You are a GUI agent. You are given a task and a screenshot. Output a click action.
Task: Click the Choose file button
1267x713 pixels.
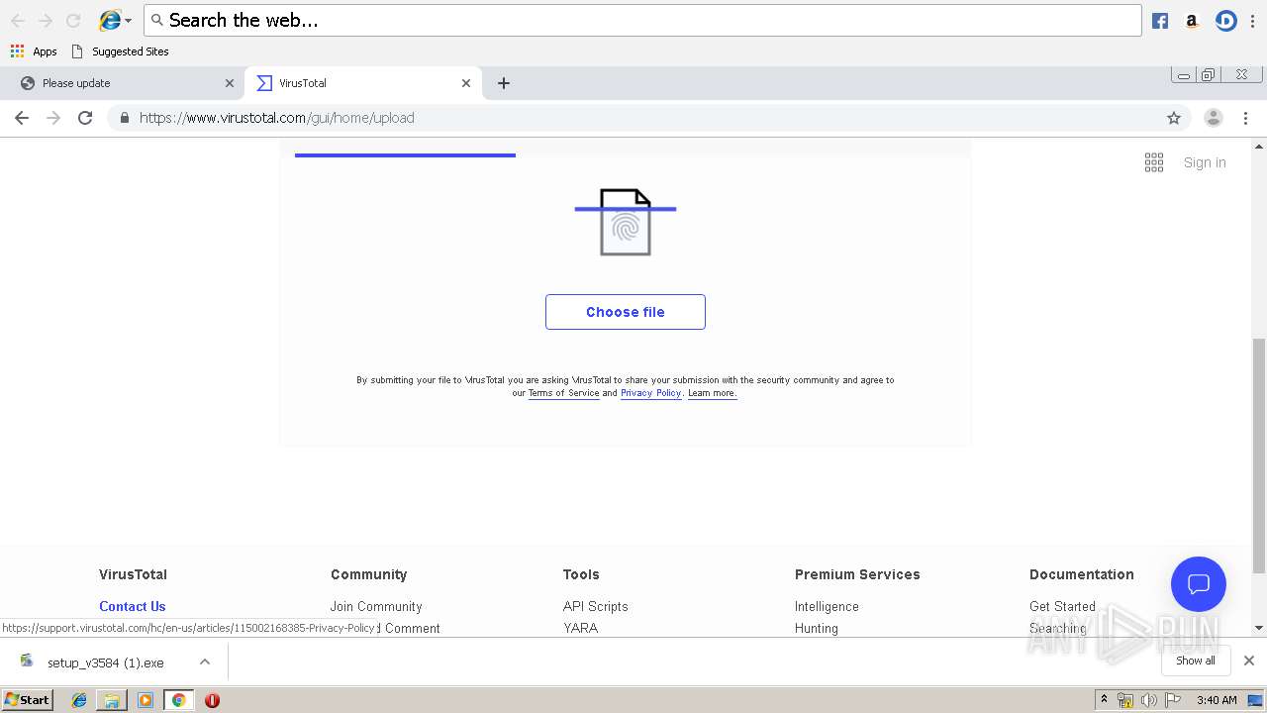626,312
